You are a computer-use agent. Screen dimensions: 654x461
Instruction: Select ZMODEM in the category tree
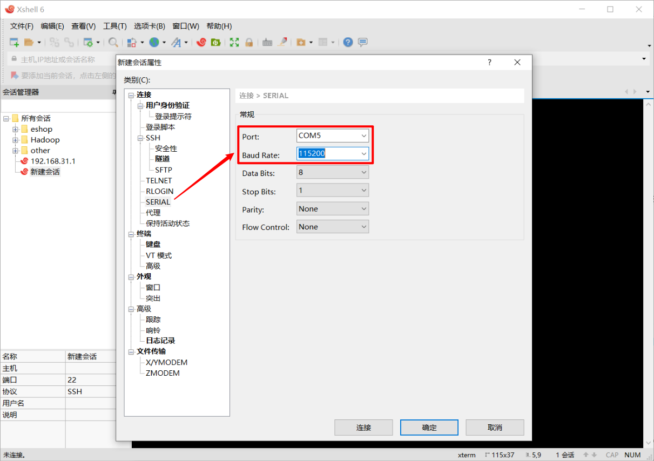163,373
